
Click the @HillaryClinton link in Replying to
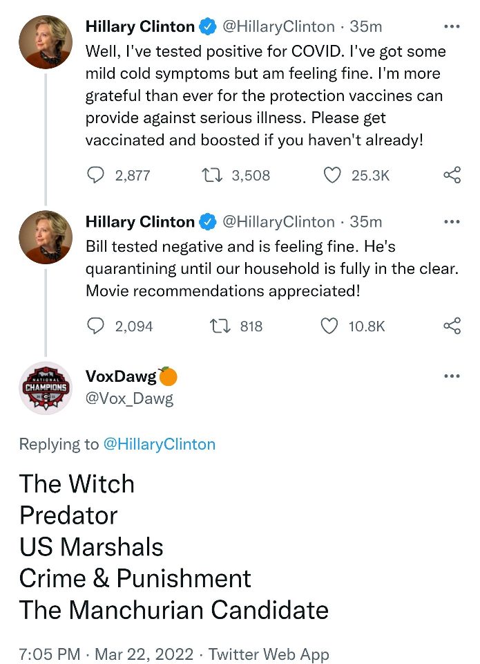pyautogui.click(x=159, y=444)
